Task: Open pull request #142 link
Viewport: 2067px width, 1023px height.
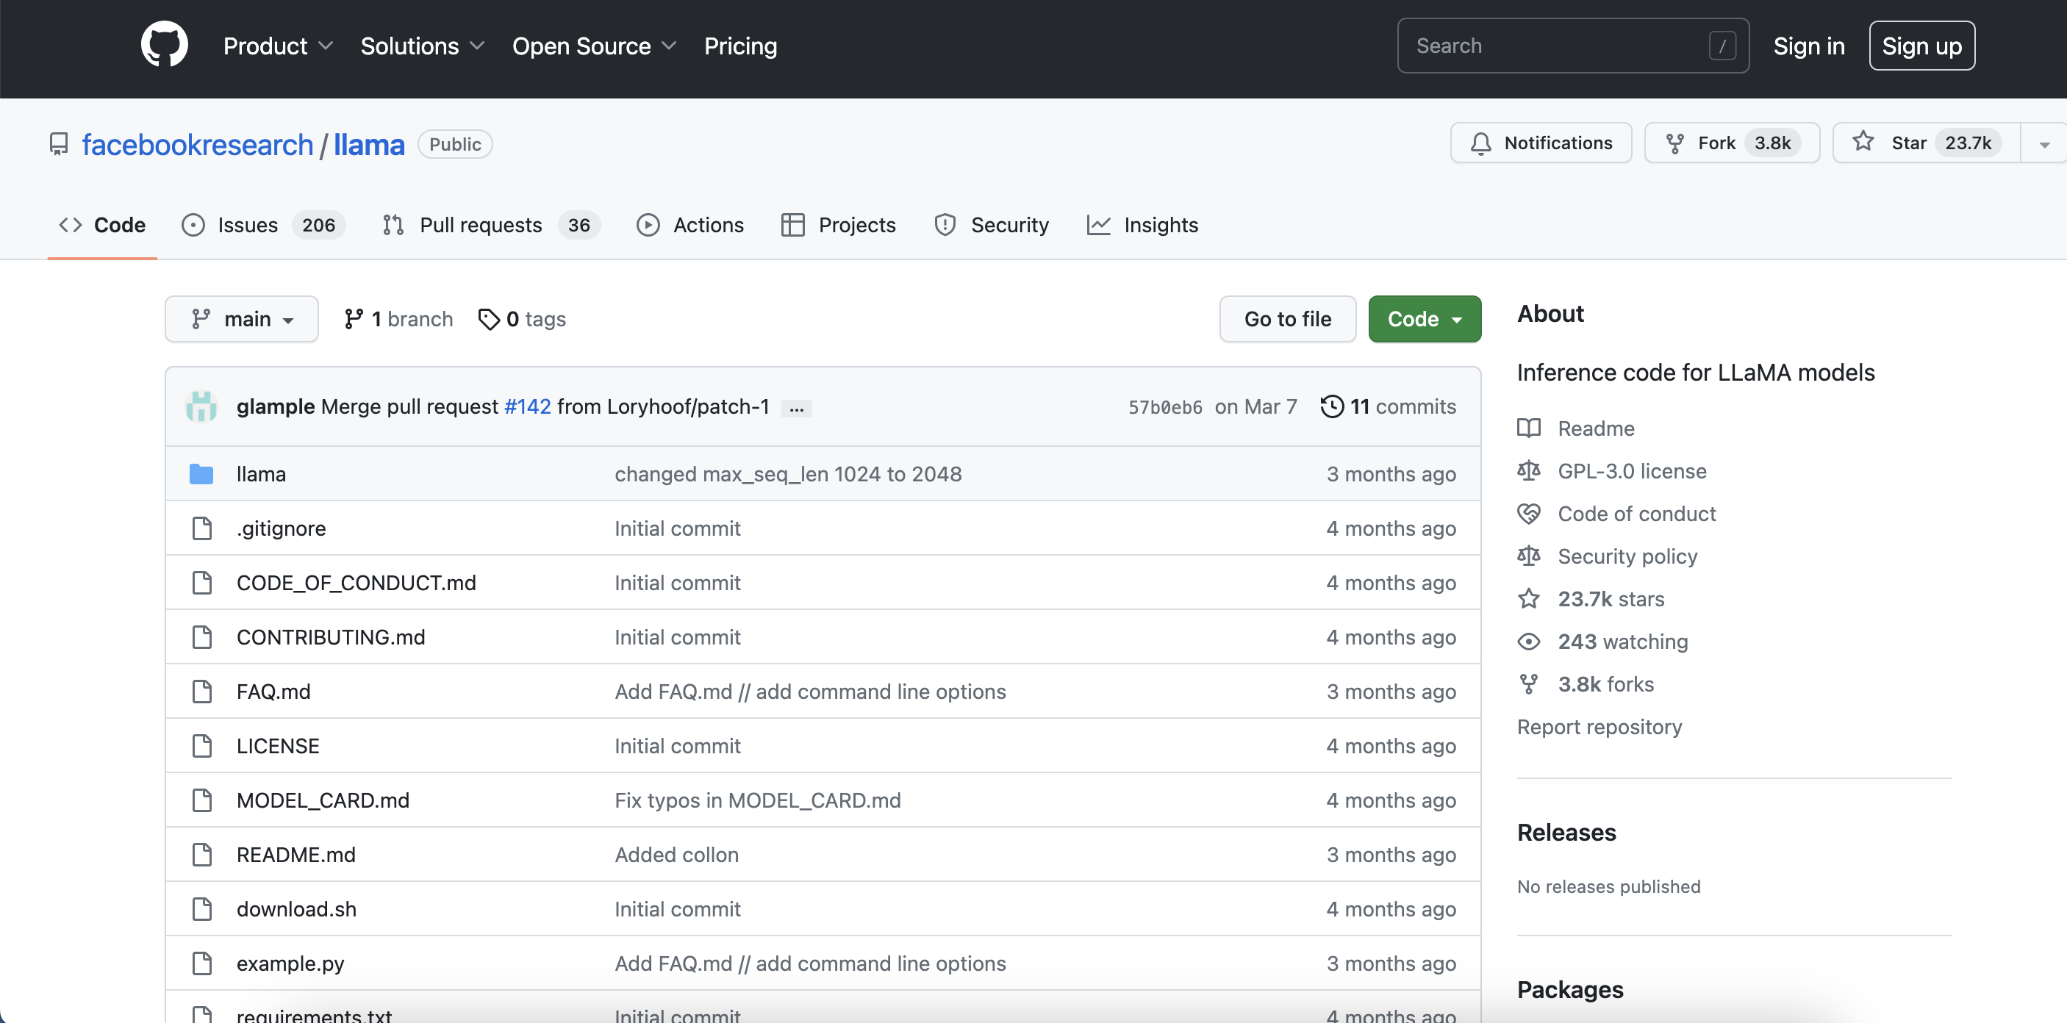Action: click(x=527, y=407)
